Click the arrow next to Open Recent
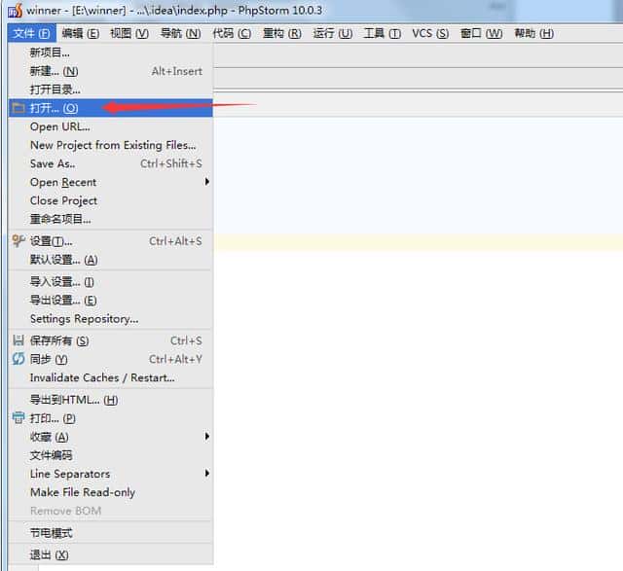This screenshot has height=571, width=623. pos(207,182)
